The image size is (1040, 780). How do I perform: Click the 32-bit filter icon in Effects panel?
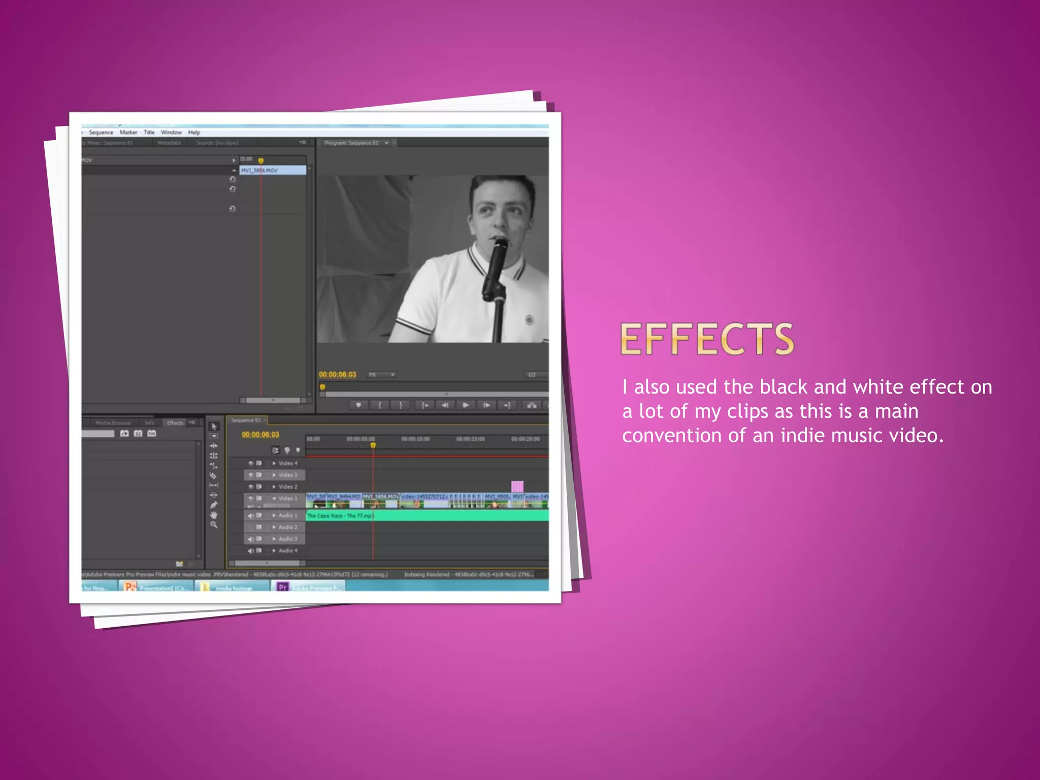(x=138, y=433)
